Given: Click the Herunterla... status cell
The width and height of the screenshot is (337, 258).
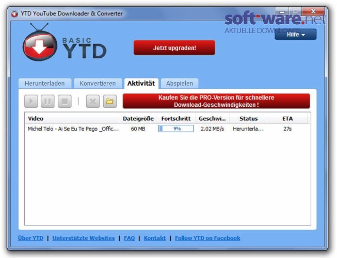Looking at the screenshot, I should 248,129.
